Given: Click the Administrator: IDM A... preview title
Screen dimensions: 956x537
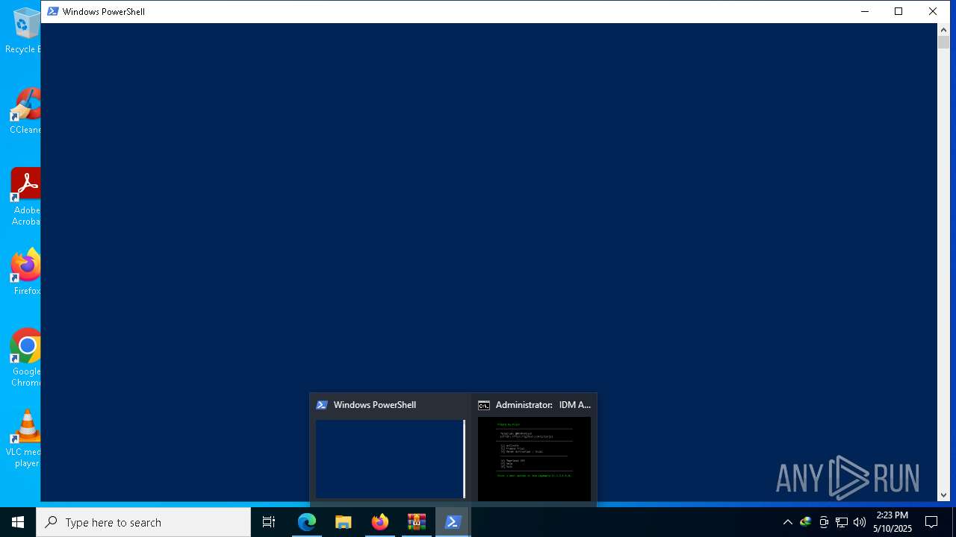Looking at the screenshot, I should pyautogui.click(x=543, y=405).
